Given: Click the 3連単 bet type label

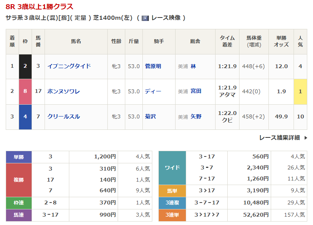Looking at the screenshot, I should pos(172,215).
